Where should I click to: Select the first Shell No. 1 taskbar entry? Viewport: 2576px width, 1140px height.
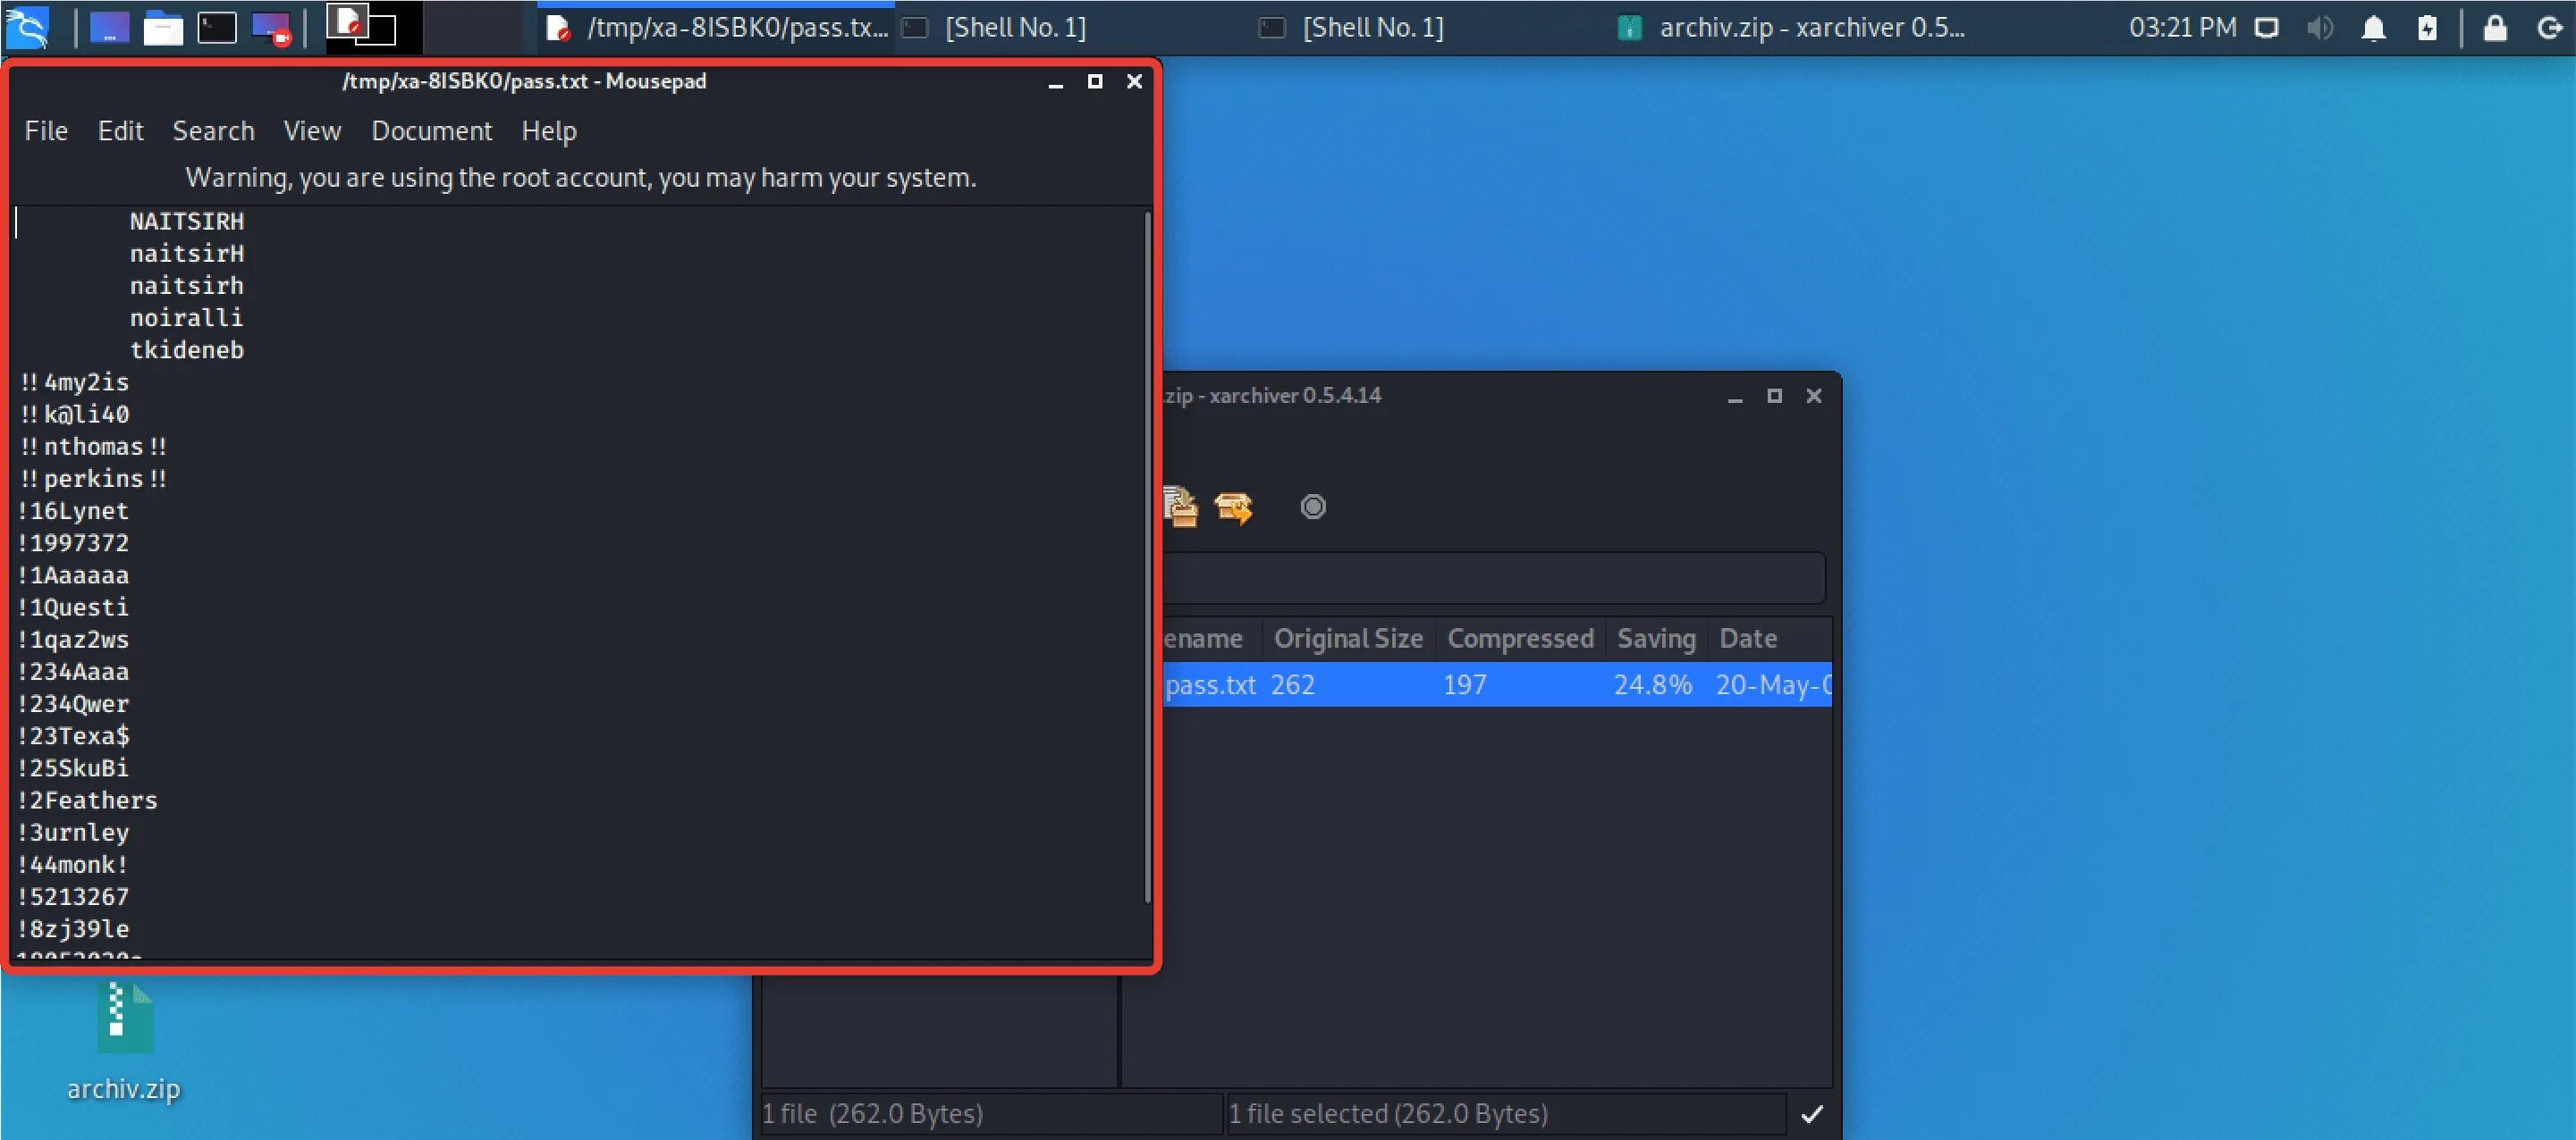click(x=1015, y=27)
